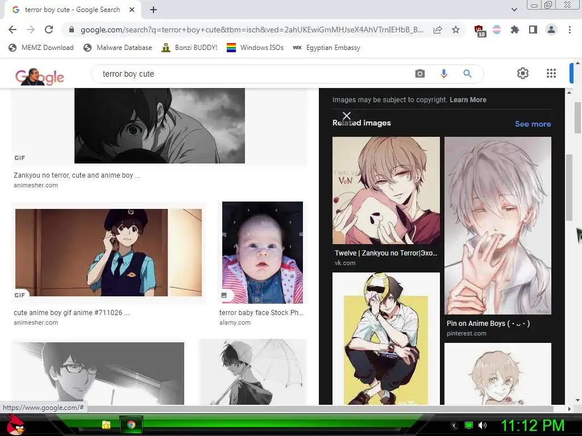Screen dimensions: 582x436
Task: Click the address bar URL
Action: pyautogui.click(x=252, y=30)
